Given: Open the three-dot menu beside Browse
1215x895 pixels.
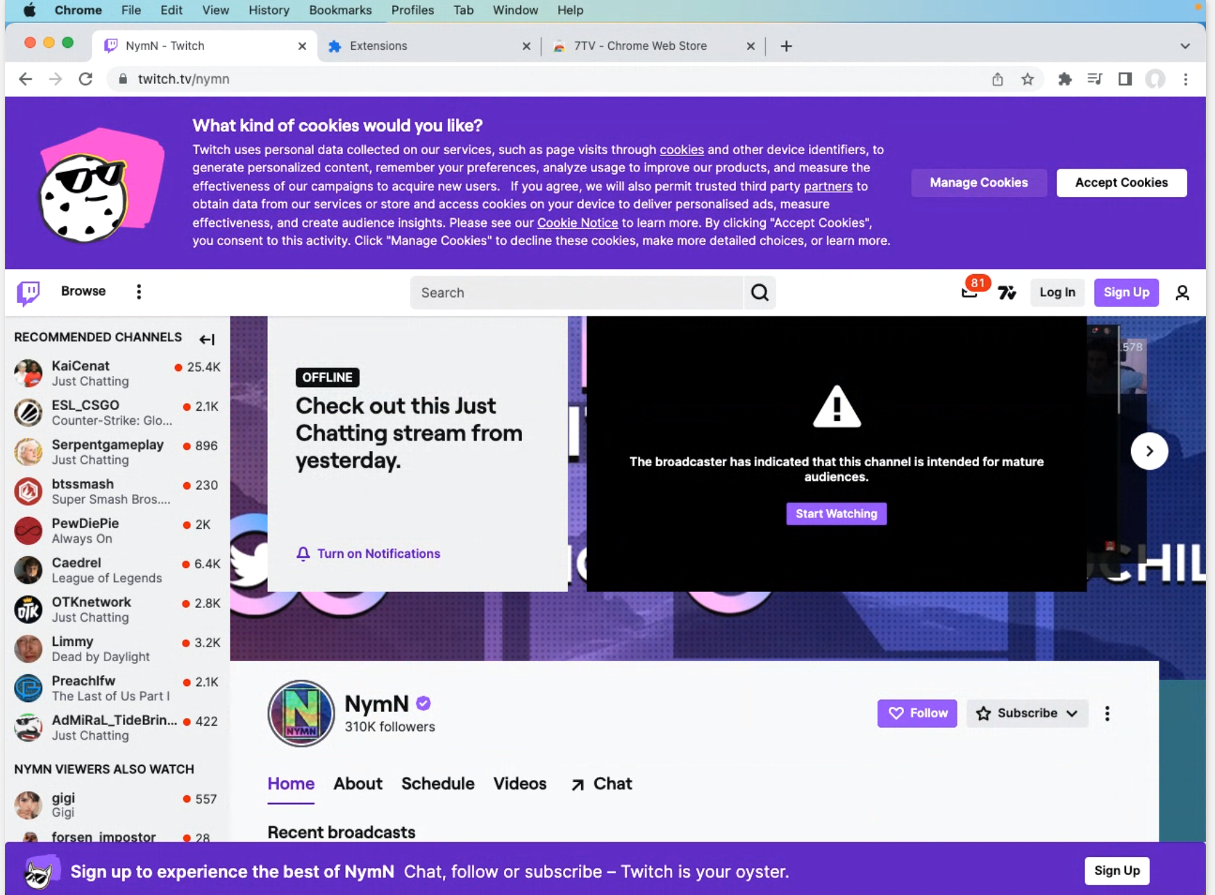Looking at the screenshot, I should [x=139, y=292].
